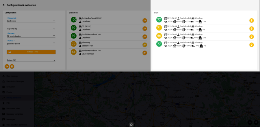This screenshot has height=127, width=260.
Task: Open the Driver (38) dropdown
Action: [31, 60]
